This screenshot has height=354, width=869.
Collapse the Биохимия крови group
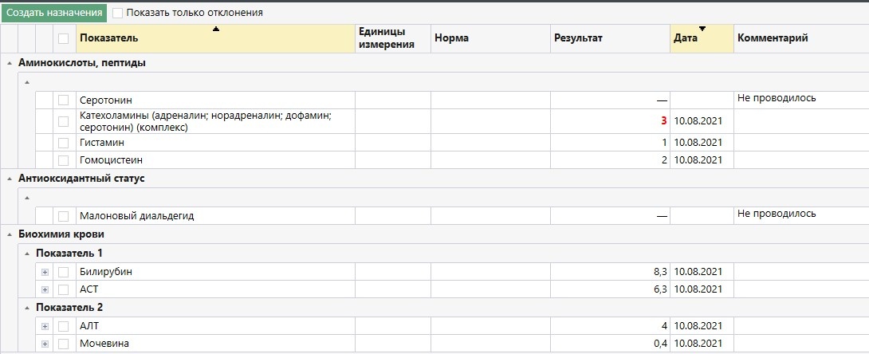[x=8, y=234]
